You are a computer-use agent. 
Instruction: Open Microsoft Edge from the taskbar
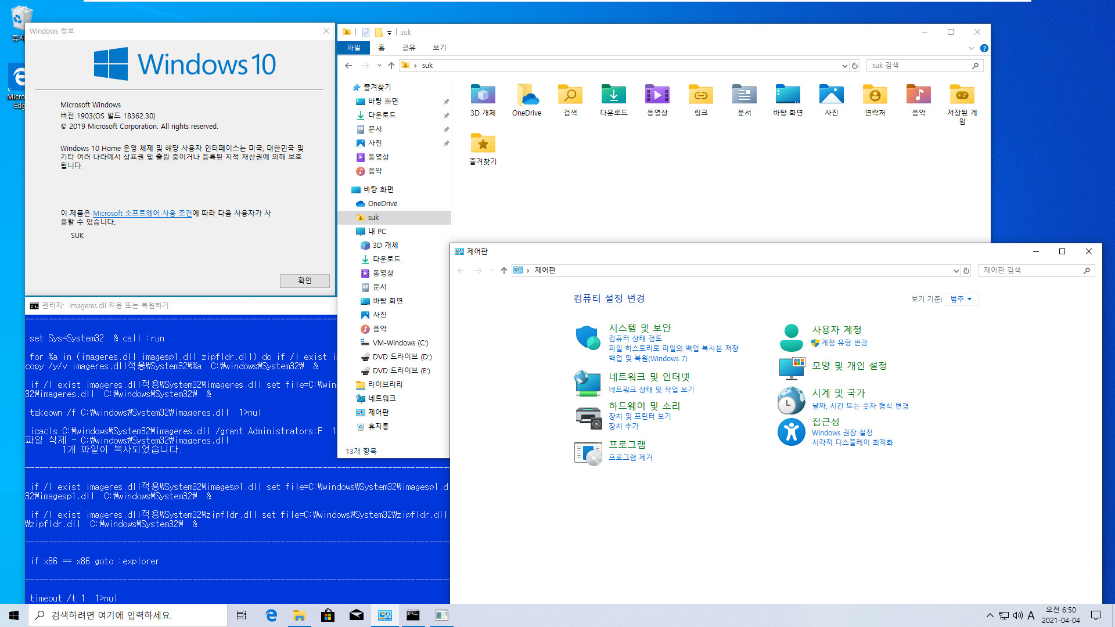click(271, 615)
